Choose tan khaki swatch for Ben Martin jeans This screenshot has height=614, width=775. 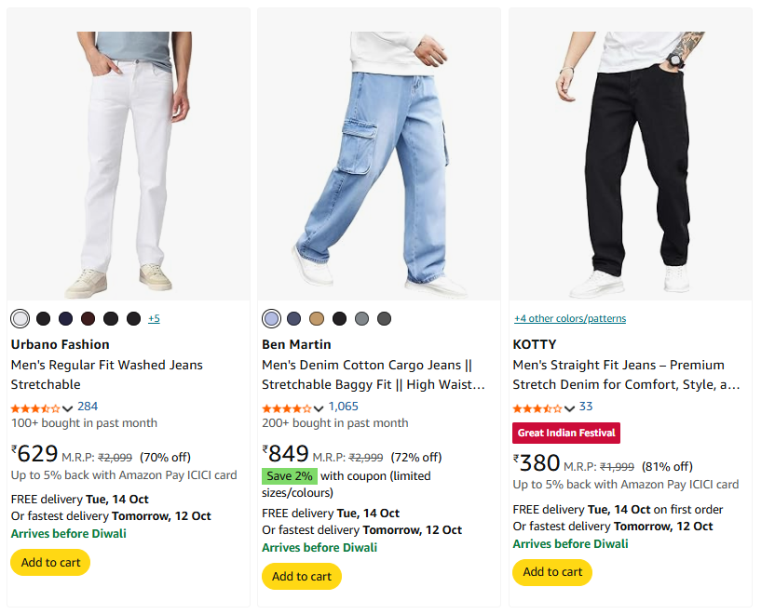tap(317, 319)
